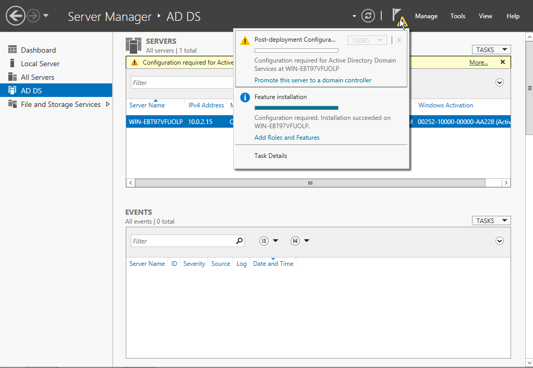Sort events by Severity column

click(x=194, y=263)
